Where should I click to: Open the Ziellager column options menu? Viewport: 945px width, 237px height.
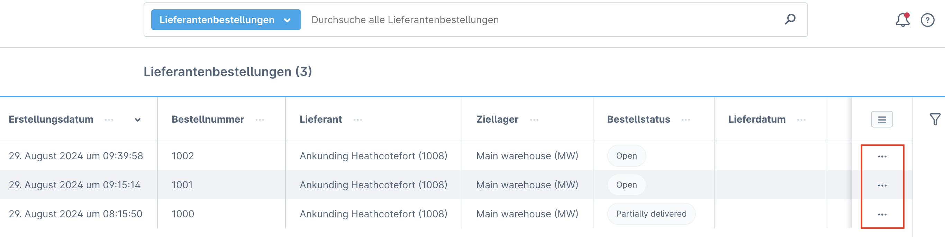[x=535, y=120]
